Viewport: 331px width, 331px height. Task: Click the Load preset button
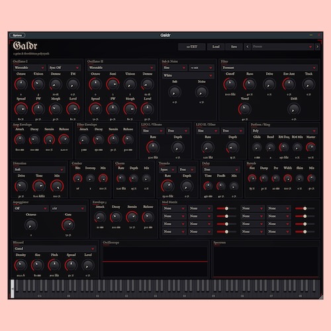tap(216, 46)
